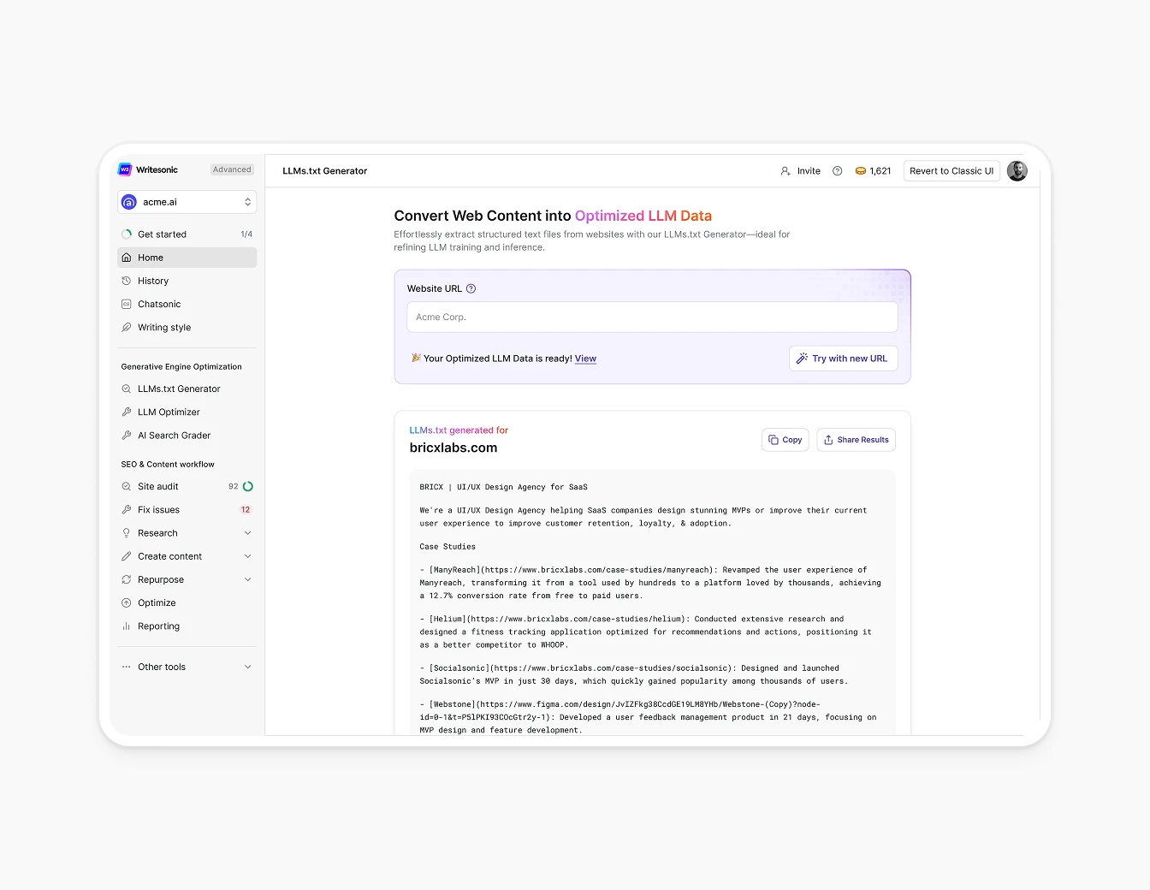Open the Optimize tool
Image resolution: width=1150 pixels, height=890 pixels.
tap(157, 602)
